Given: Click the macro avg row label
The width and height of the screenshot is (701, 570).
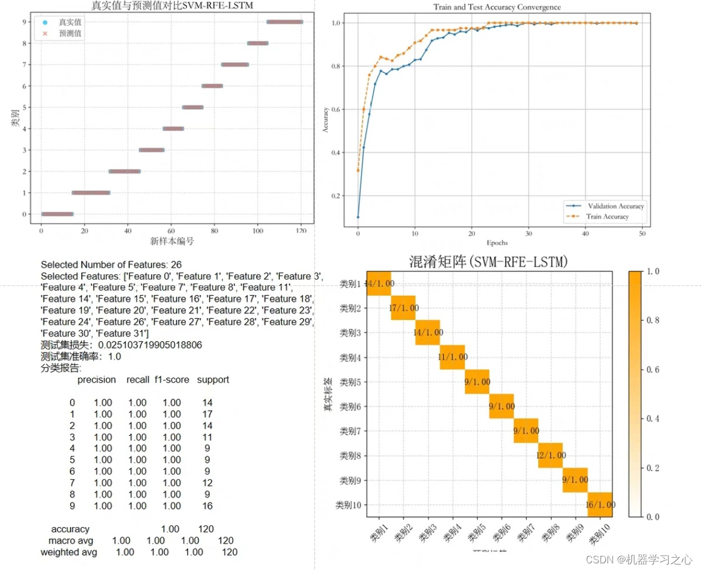Looking at the screenshot, I should coord(71,541).
